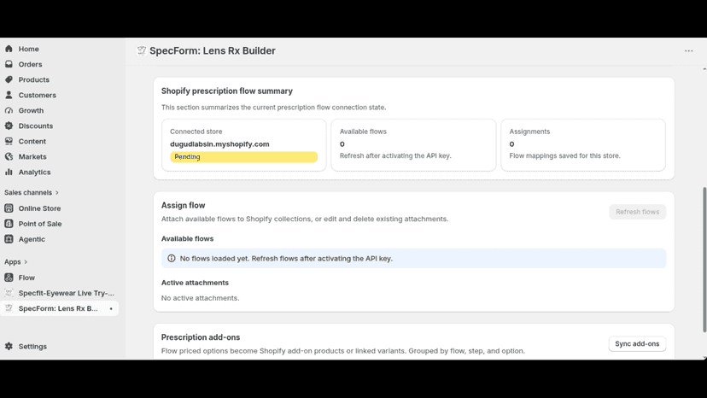Click the Customers person icon
707x398 pixels.
[x=9, y=95]
